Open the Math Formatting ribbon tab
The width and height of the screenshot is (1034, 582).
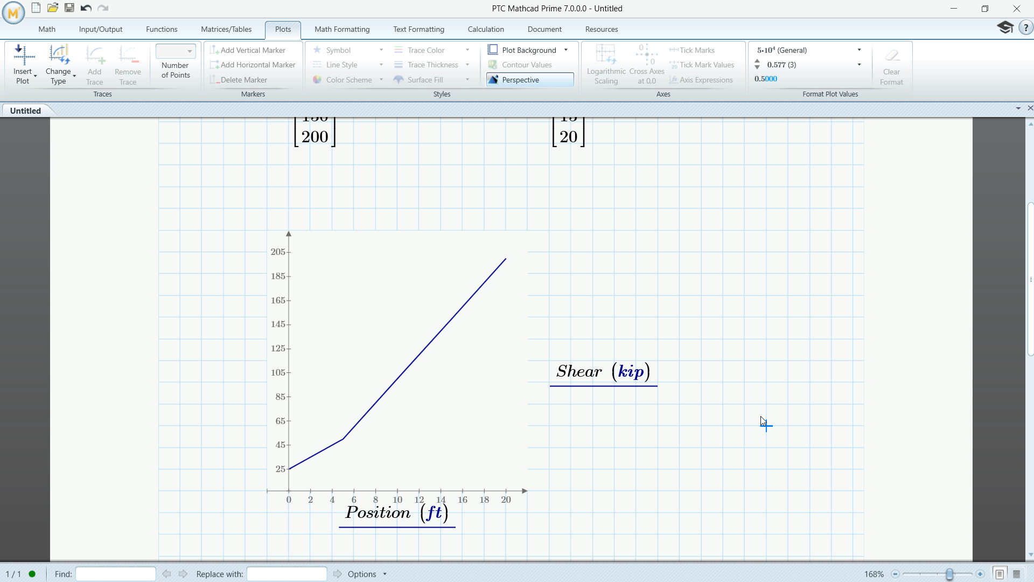click(342, 29)
